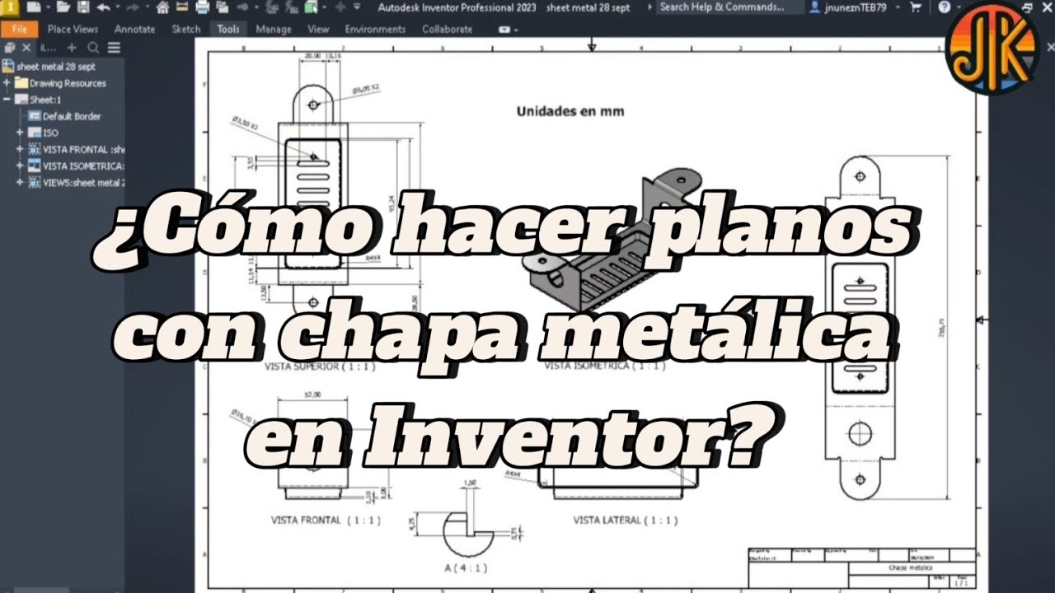
Task: Click the 'VISTA LATERAL ( 1 : 1 )' label
Action: coord(626,521)
